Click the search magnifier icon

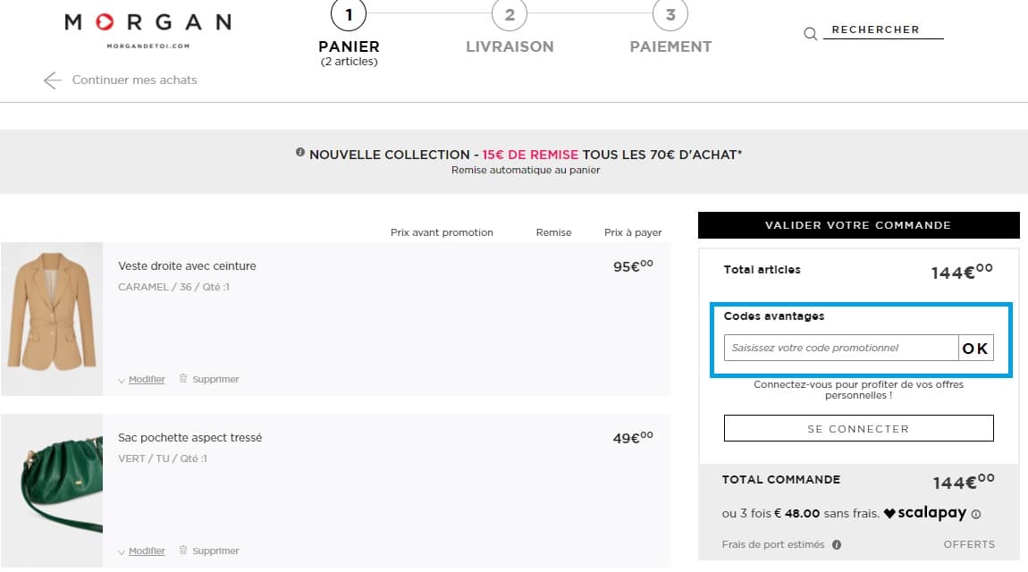tap(811, 34)
